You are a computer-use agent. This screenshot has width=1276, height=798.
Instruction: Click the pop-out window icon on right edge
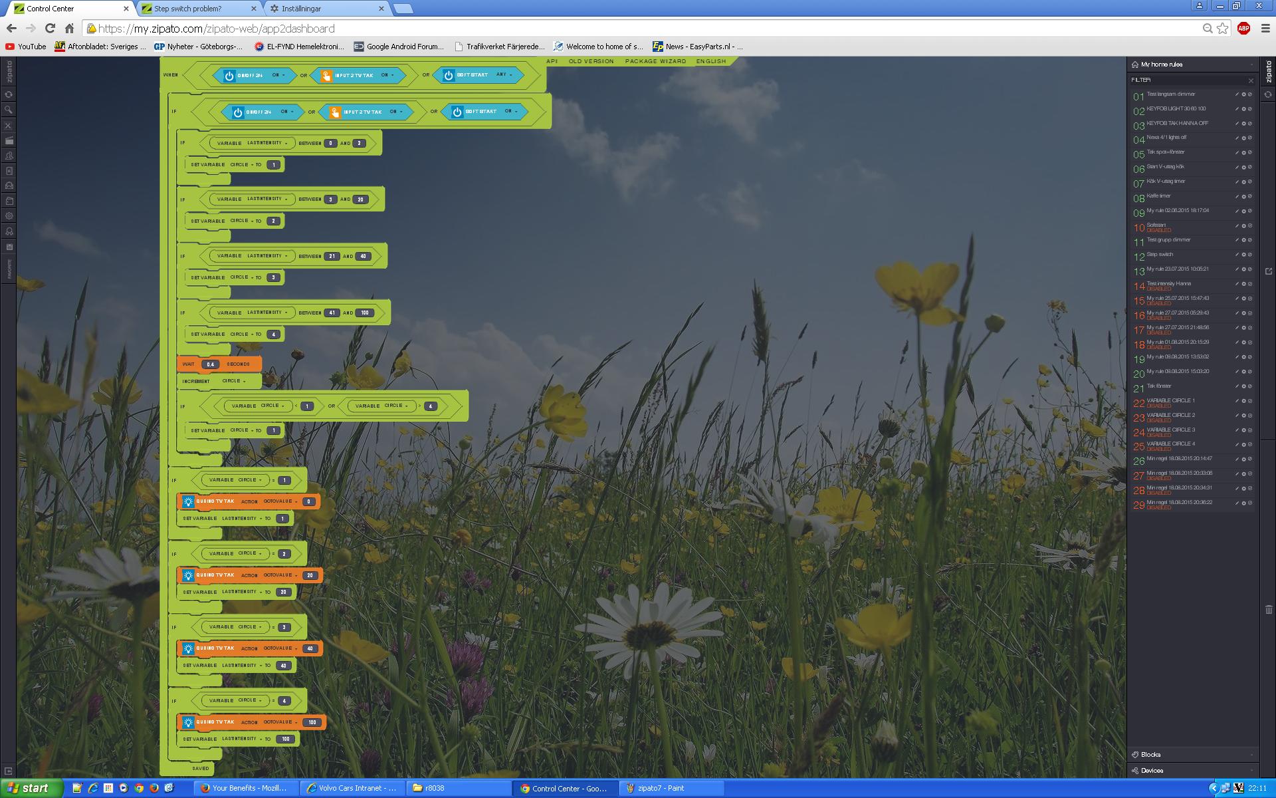click(x=1268, y=271)
